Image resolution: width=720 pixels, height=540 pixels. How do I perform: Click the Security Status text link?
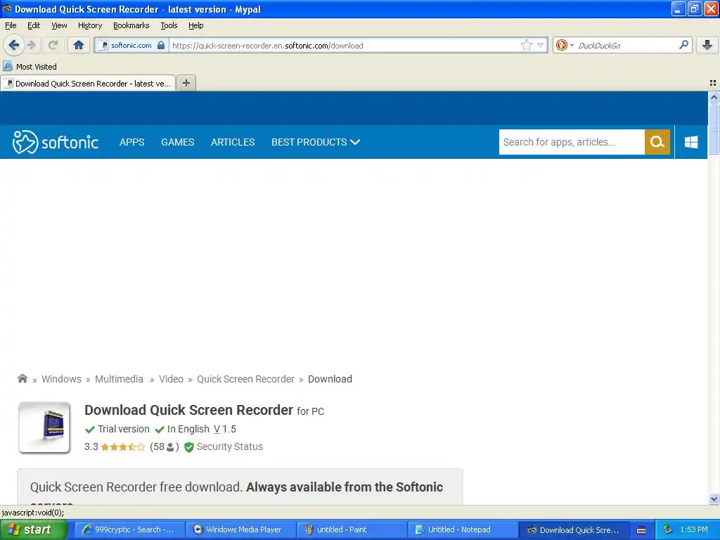click(230, 446)
